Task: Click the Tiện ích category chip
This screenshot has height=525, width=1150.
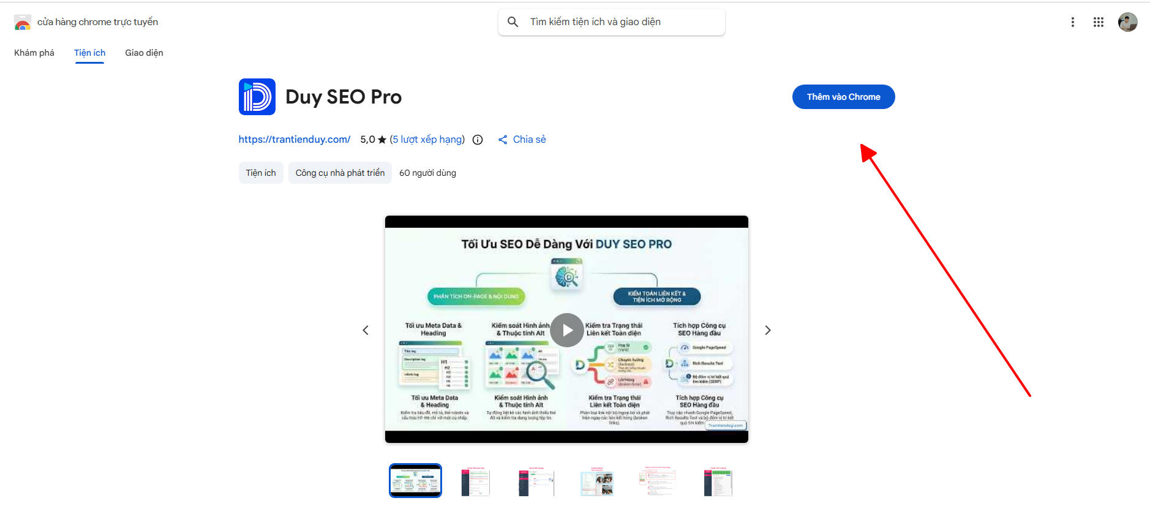Action: click(x=261, y=173)
